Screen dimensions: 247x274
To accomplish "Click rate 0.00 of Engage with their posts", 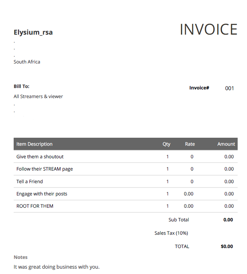I will [189, 194].
